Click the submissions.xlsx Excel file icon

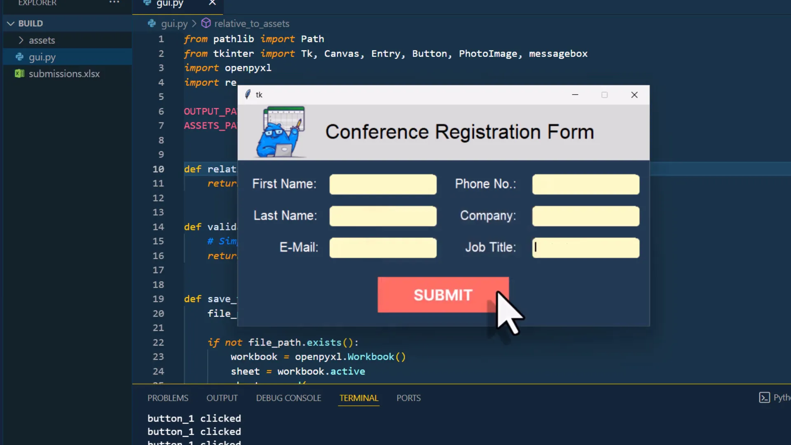19,74
